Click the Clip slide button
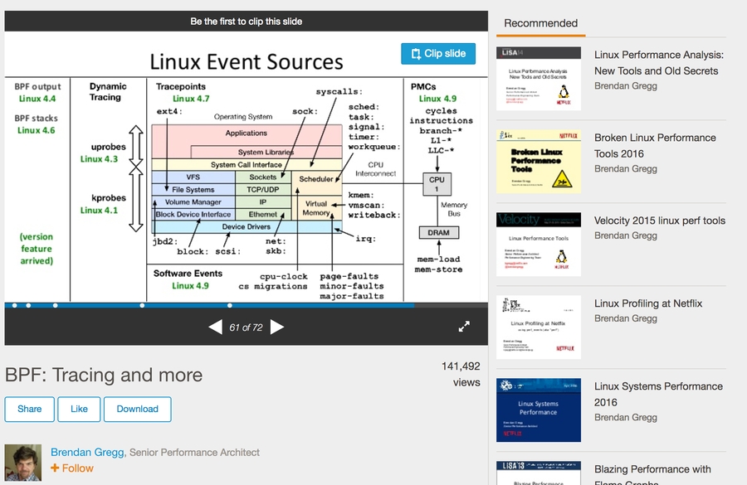The height and width of the screenshot is (485, 747). (x=438, y=54)
